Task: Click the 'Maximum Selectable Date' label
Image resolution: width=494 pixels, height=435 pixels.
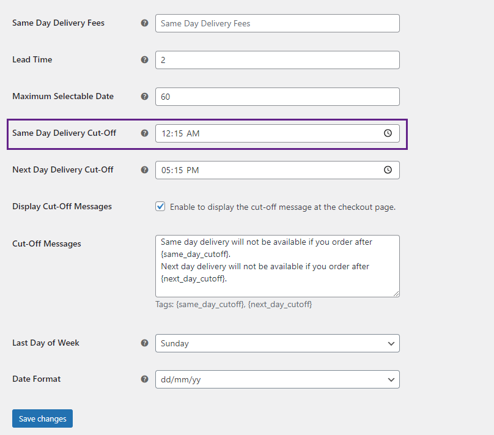Action: [63, 96]
